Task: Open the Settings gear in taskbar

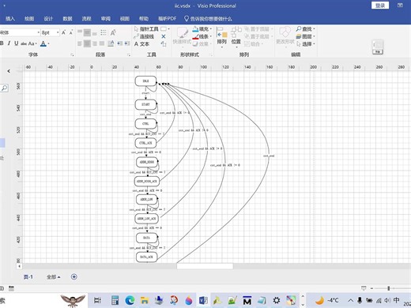Action: point(277,300)
